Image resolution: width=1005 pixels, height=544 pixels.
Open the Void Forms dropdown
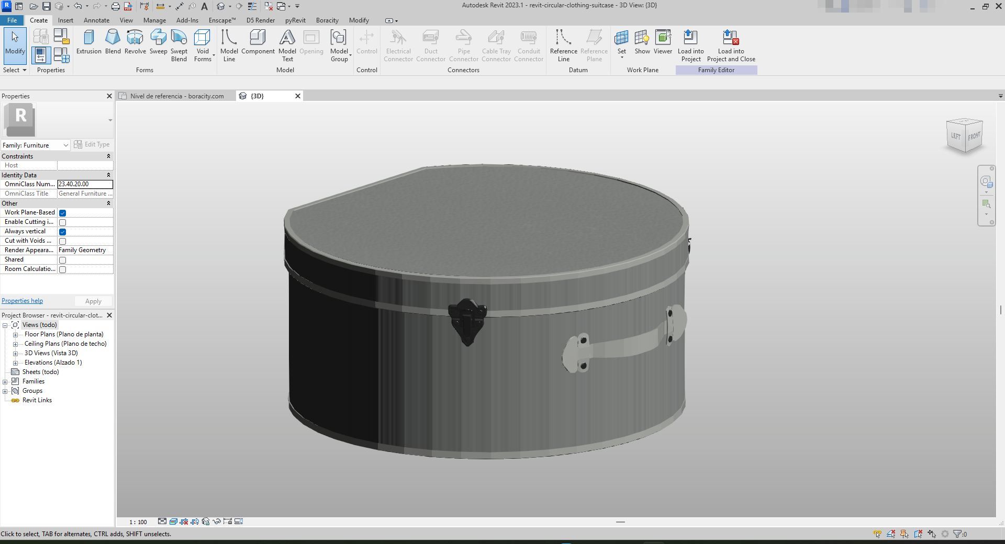[x=203, y=46]
